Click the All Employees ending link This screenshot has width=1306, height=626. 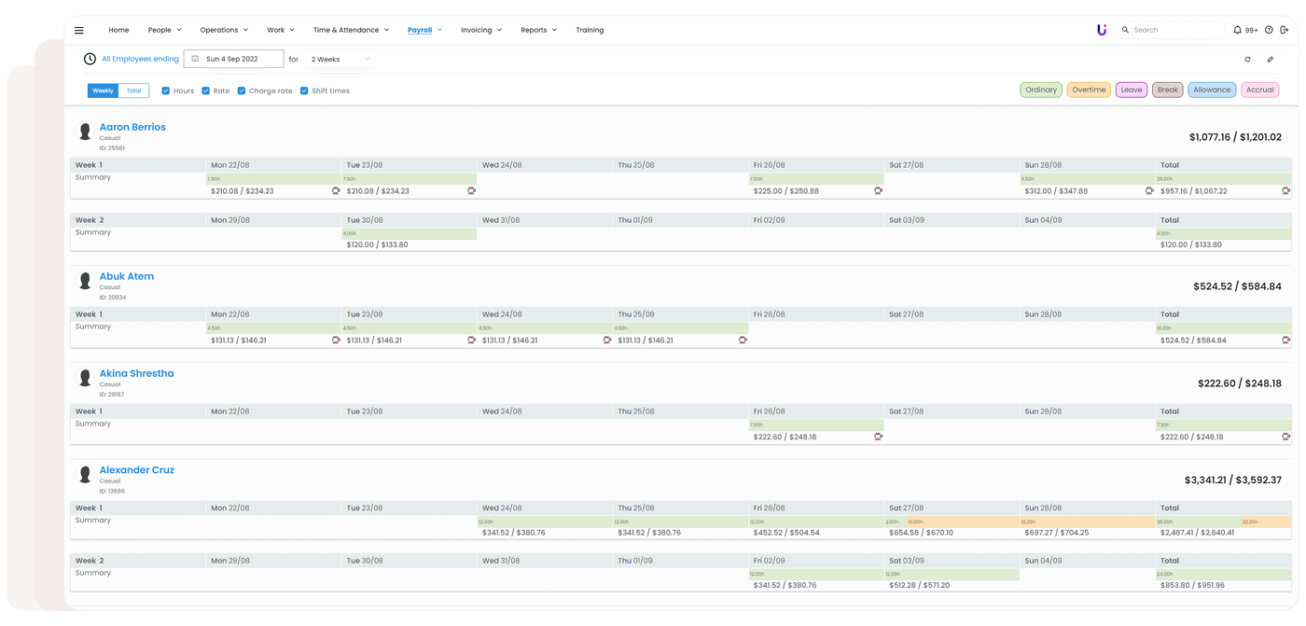[140, 60]
